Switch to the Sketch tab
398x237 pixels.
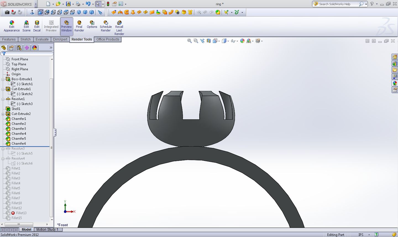[25, 39]
